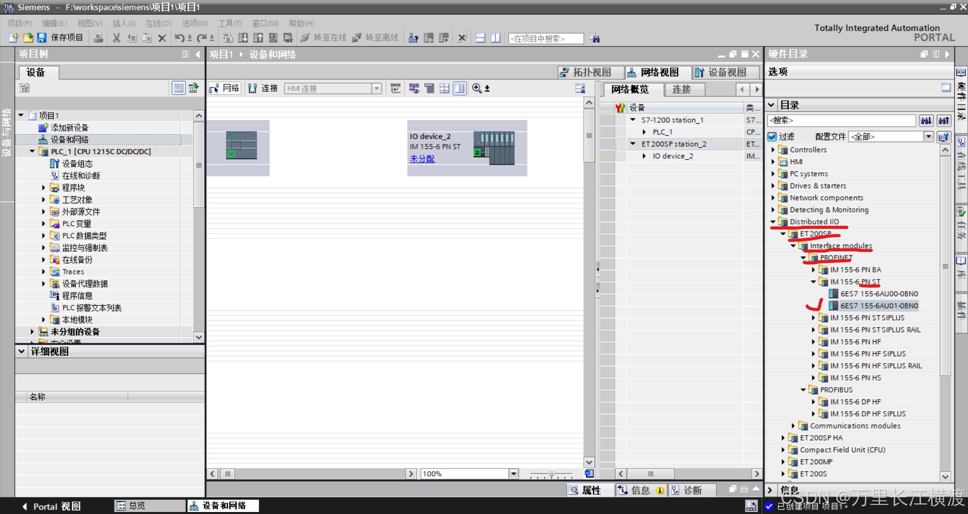
Task: Open the HMI连接 connection type dropdown
Action: (376, 88)
